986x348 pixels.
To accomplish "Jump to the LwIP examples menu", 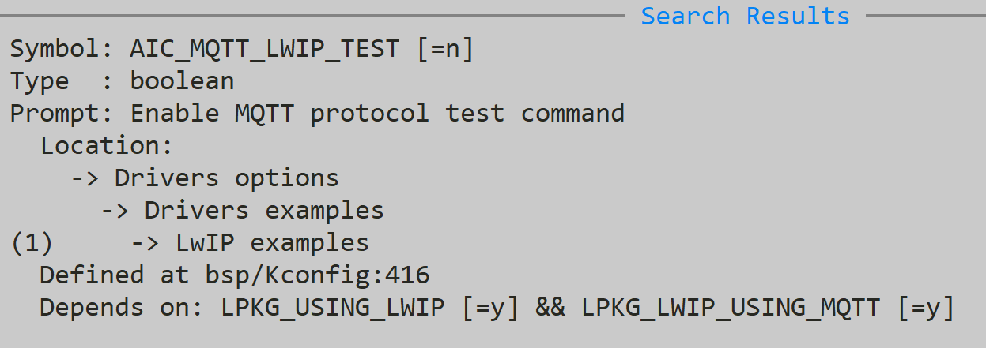I will pyautogui.click(x=271, y=242).
